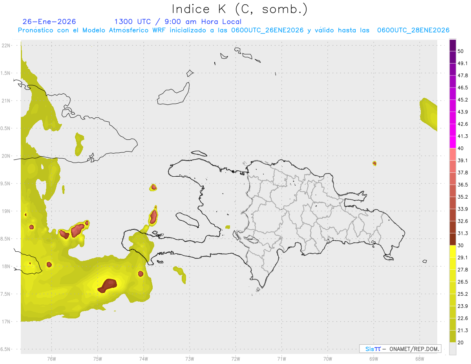The width and height of the screenshot is (471, 364).
Task: Select the magenta legend band between 40 and 41.3
Action: coord(453,142)
